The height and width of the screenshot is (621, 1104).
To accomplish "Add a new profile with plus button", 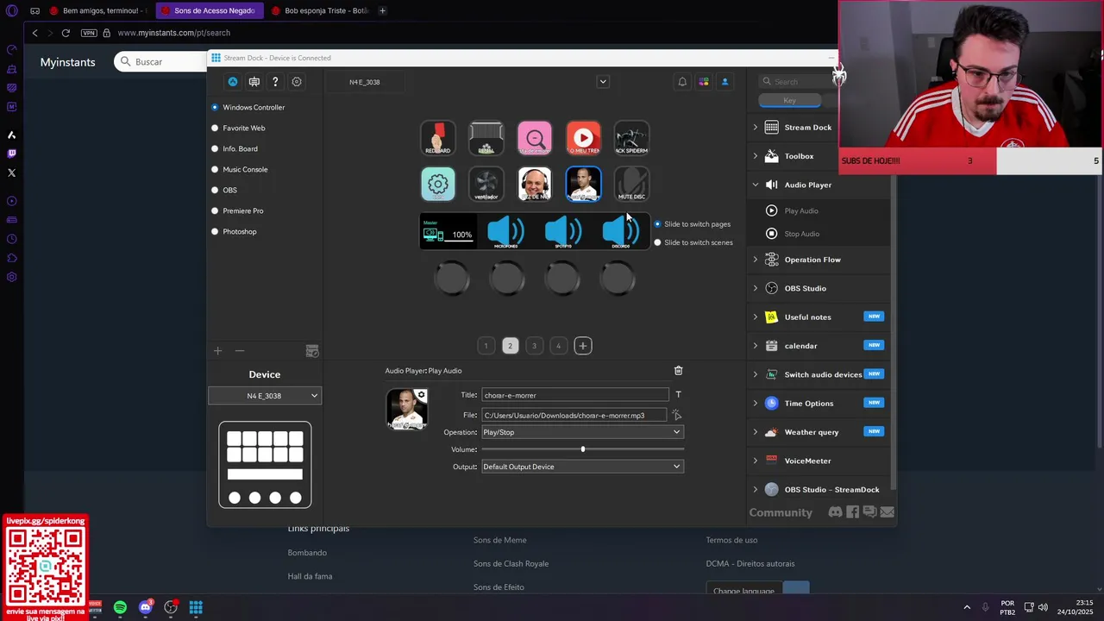I will click(217, 351).
